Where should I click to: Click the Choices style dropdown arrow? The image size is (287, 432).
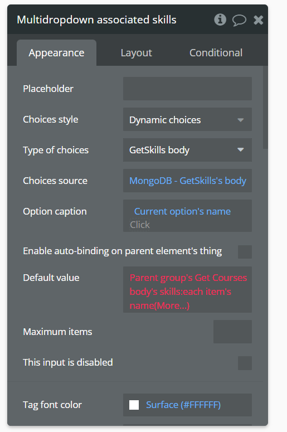240,120
